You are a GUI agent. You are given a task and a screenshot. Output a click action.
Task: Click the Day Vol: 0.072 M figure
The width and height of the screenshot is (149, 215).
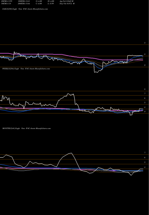click(67, 4)
